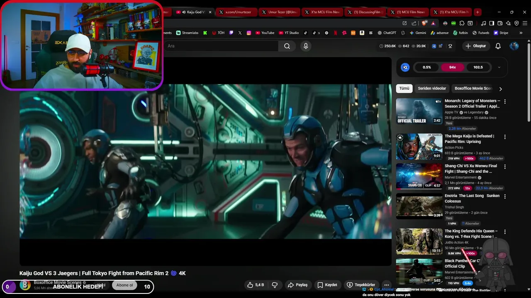
Task: Open the adsense bookmark
Action: point(440,33)
